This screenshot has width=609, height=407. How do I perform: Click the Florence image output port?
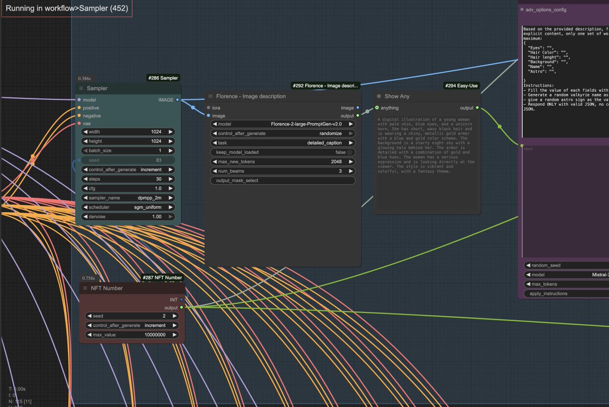[358, 108]
